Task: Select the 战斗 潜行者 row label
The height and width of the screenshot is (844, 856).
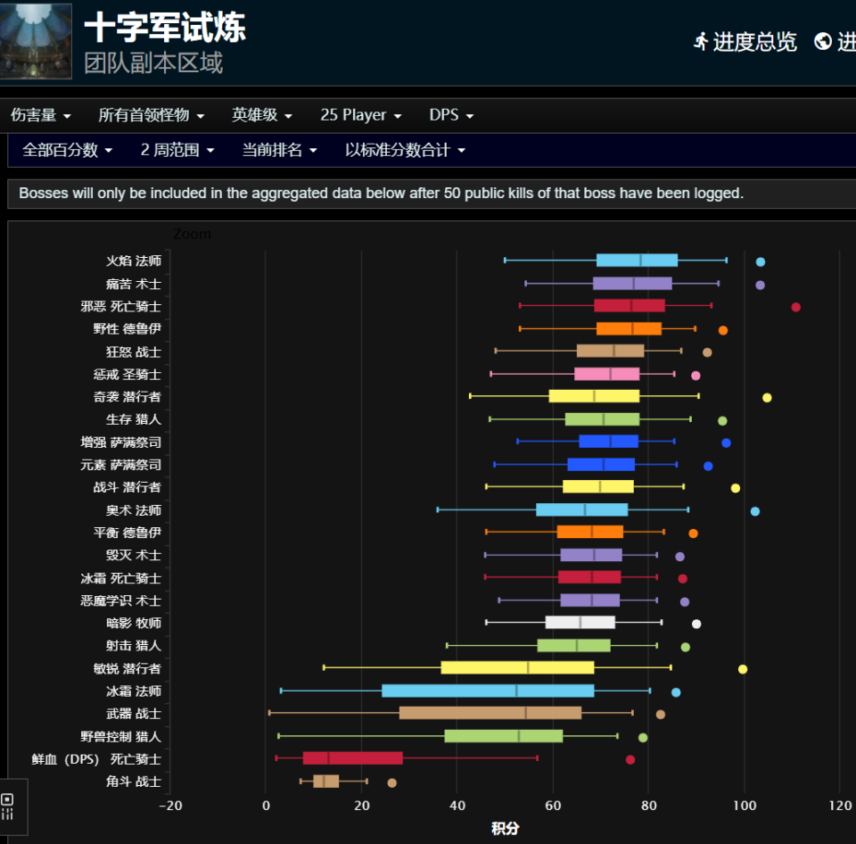Action: [x=128, y=487]
